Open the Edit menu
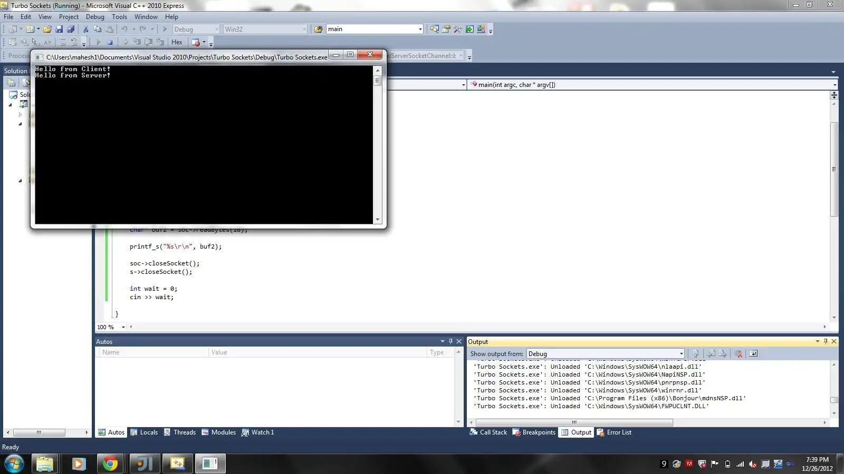844x474 pixels. [26, 17]
